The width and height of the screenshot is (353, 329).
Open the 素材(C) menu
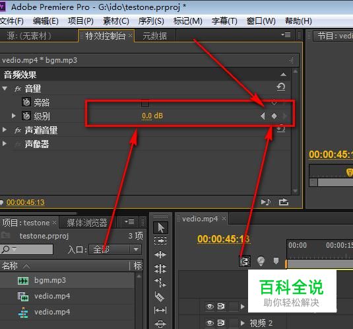coord(116,21)
